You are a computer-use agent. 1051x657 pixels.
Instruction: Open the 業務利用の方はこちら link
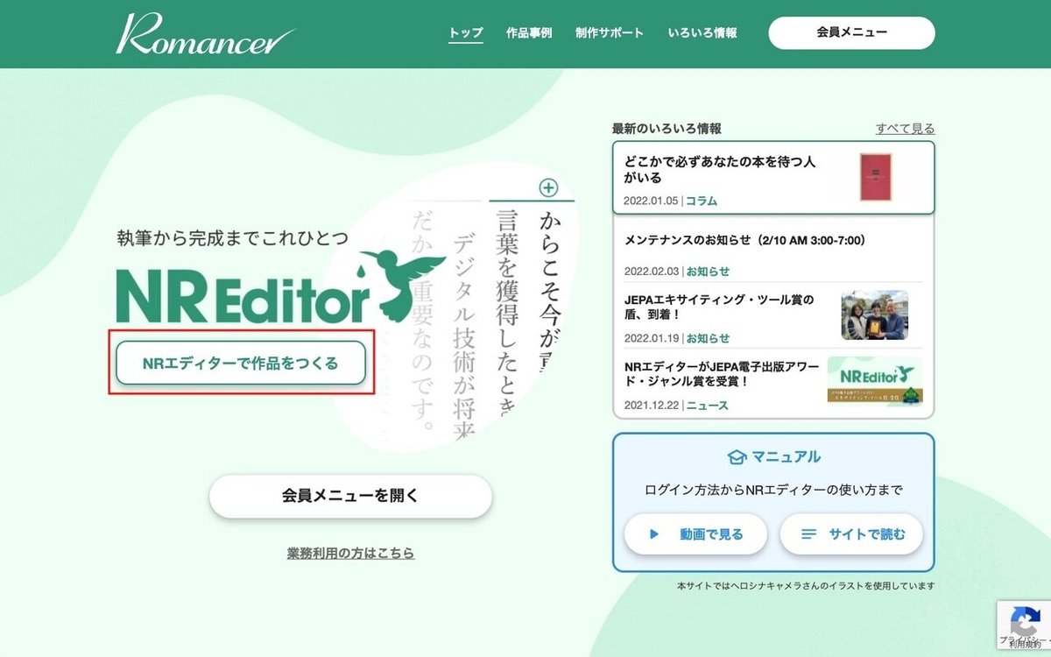tap(349, 553)
